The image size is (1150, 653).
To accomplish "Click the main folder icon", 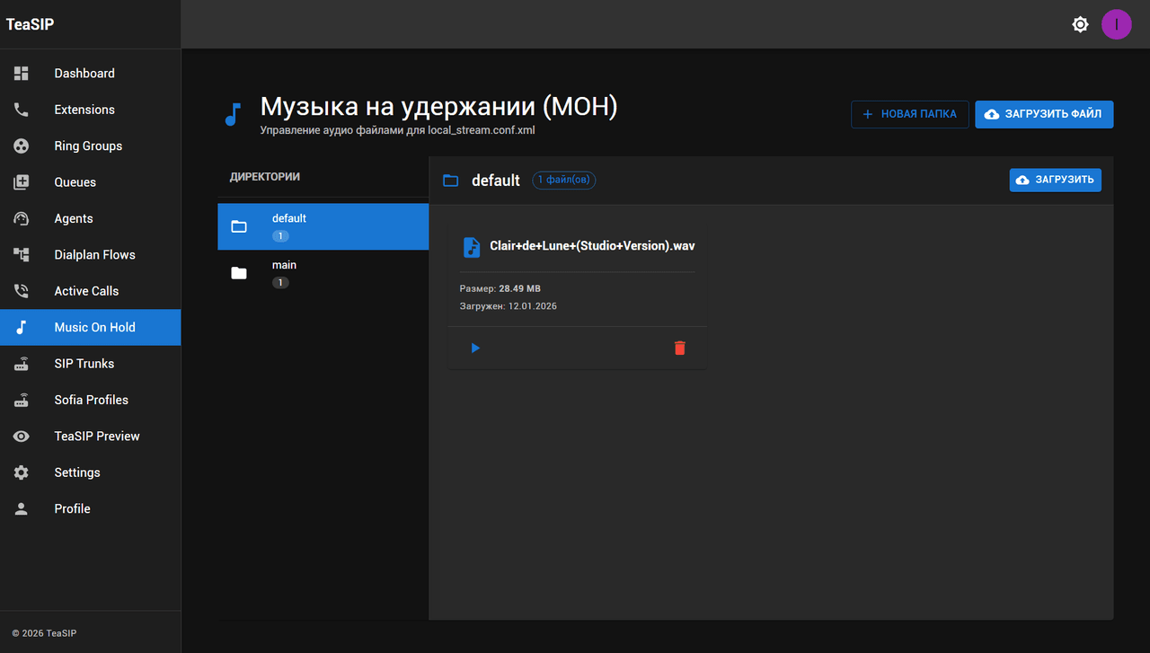I will [x=239, y=273].
